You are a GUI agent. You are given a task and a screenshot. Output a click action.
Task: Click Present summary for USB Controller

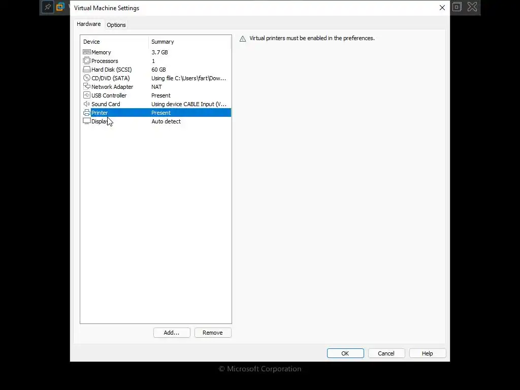(x=161, y=95)
